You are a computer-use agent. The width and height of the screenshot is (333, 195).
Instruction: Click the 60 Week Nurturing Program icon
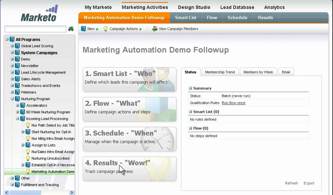point(23,112)
